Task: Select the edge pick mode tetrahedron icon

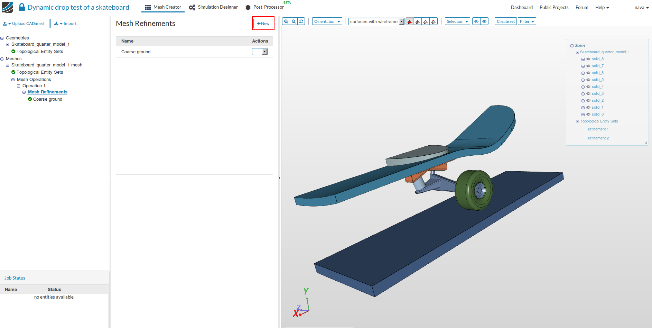Action: [x=426, y=21]
